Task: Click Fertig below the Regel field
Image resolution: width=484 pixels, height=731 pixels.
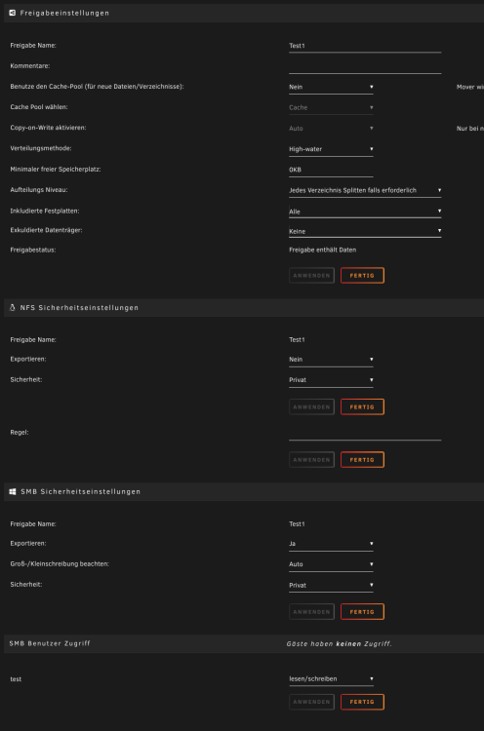Action: 362,460
